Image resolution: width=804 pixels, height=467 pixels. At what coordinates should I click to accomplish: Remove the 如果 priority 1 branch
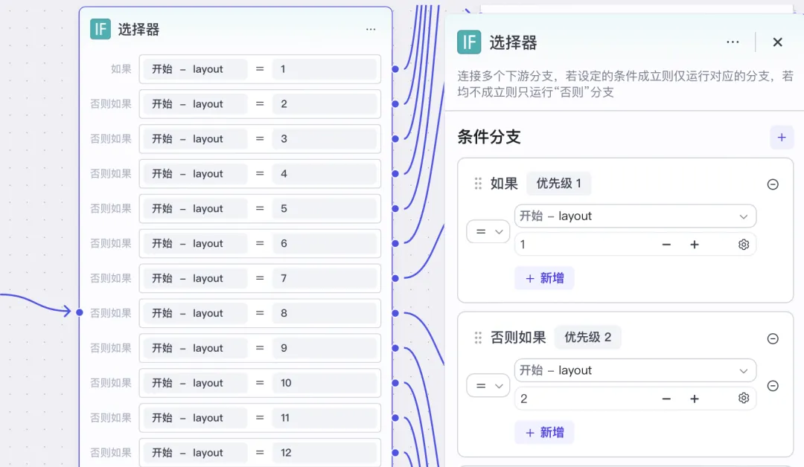click(773, 184)
